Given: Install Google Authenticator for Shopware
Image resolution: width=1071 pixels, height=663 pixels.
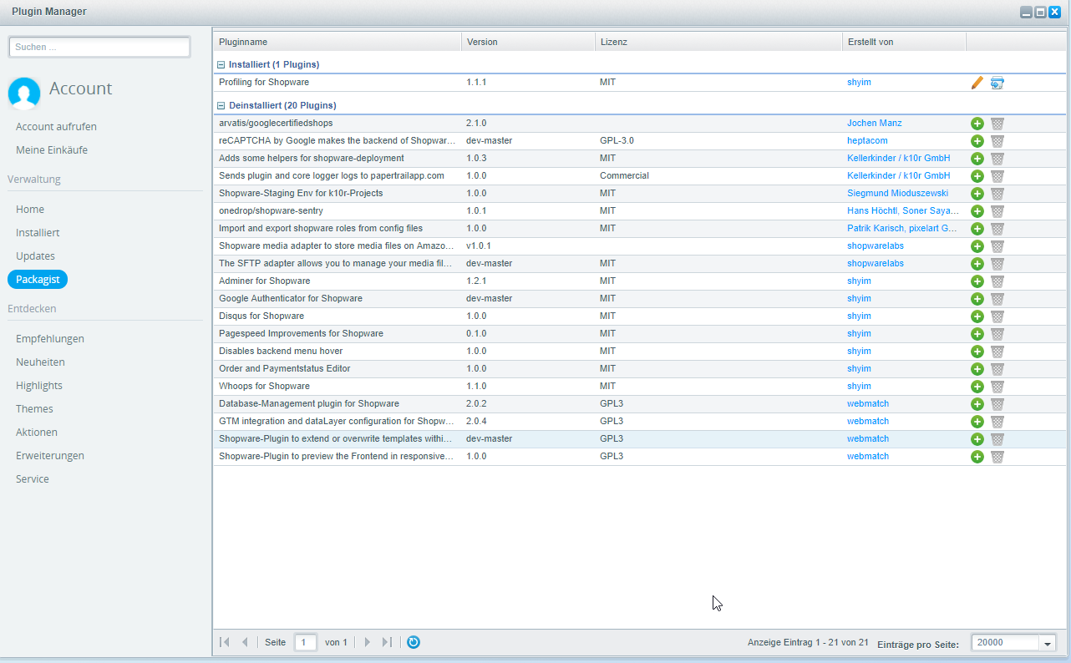Looking at the screenshot, I should 977,299.
